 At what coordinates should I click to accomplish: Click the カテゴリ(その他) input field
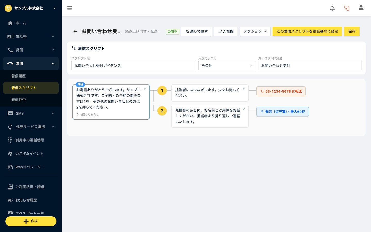pyautogui.click(x=310, y=66)
